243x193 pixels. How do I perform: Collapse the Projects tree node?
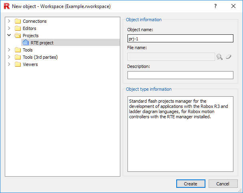pos(9,35)
